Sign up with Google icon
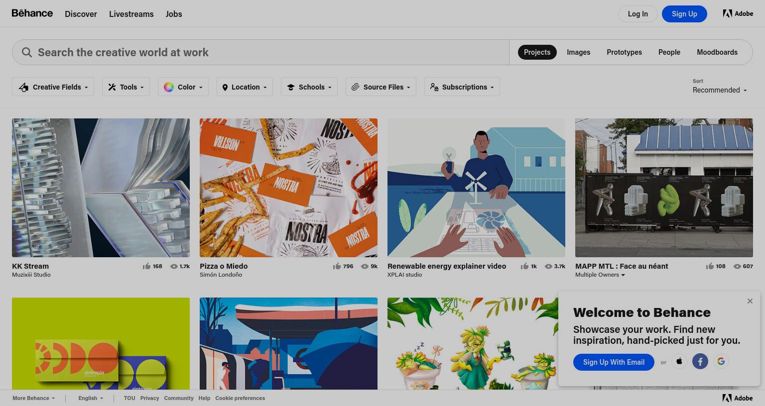 pyautogui.click(x=721, y=361)
